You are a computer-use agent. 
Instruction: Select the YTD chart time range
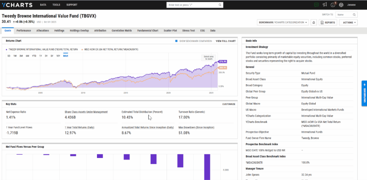point(34,55)
